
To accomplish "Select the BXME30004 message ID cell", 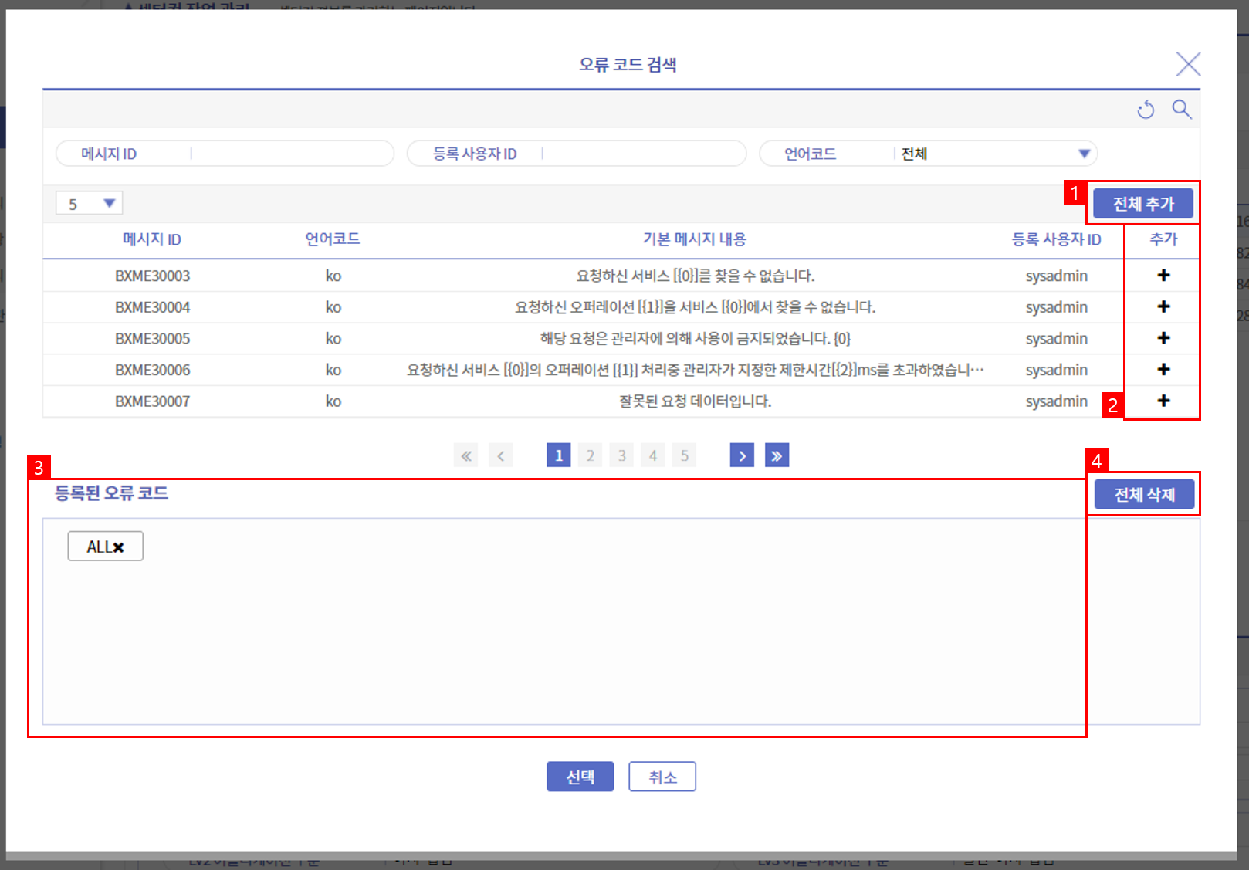I will click(x=153, y=307).
